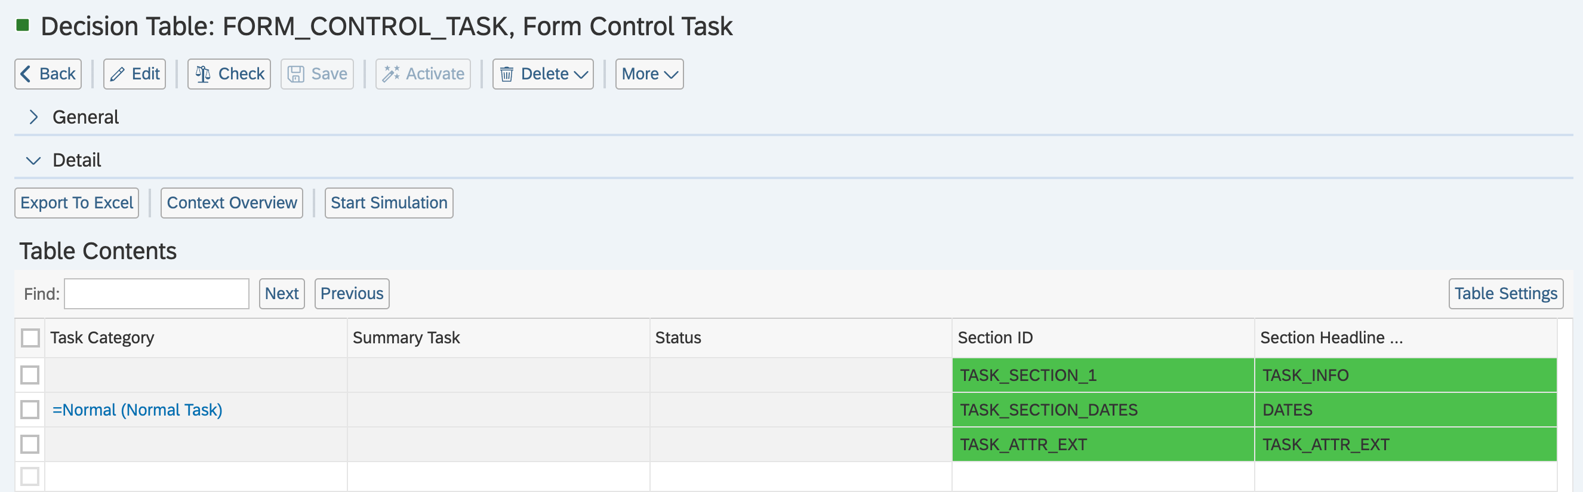1583x492 pixels.
Task: Click the green status square icon
Action: (x=23, y=25)
